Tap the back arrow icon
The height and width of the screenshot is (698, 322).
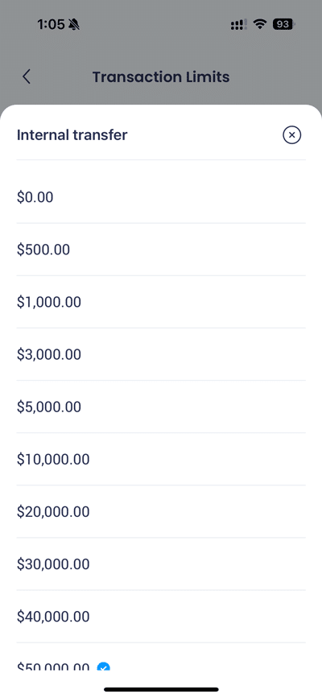click(27, 76)
